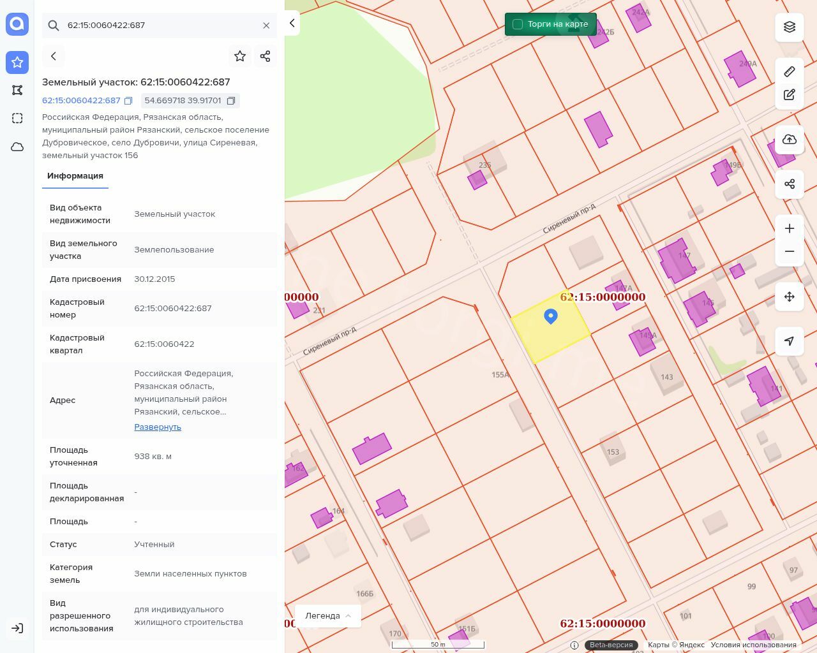The height and width of the screenshot is (653, 817).
Task: Open the favorites section in sidebar
Action: click(17, 62)
